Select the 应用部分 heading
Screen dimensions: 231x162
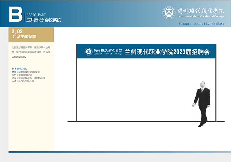34,20
